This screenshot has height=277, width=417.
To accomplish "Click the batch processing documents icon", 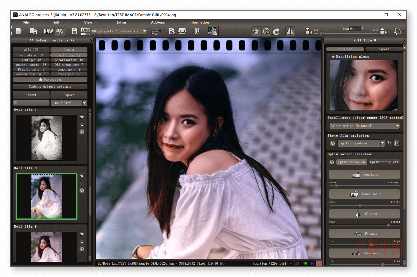I will click(34, 31).
